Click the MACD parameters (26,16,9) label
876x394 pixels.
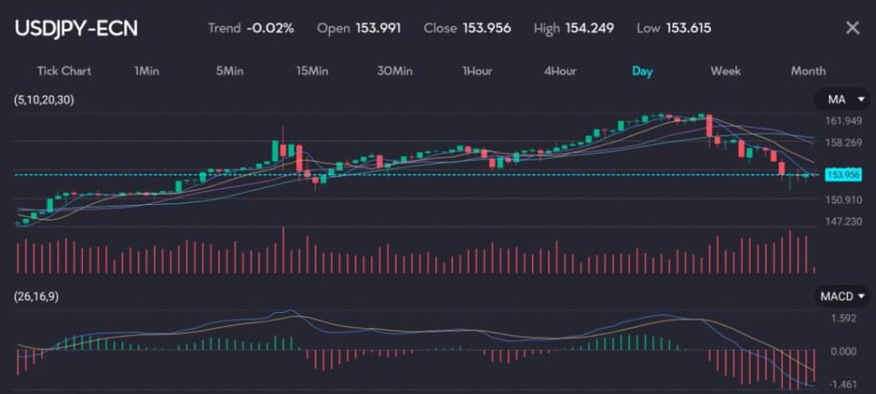point(40,297)
